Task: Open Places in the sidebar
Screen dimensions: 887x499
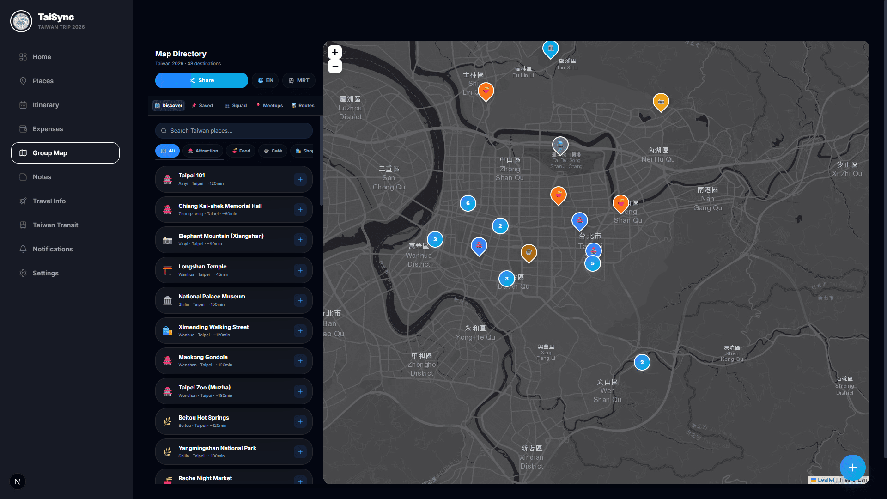Action: coord(65,81)
